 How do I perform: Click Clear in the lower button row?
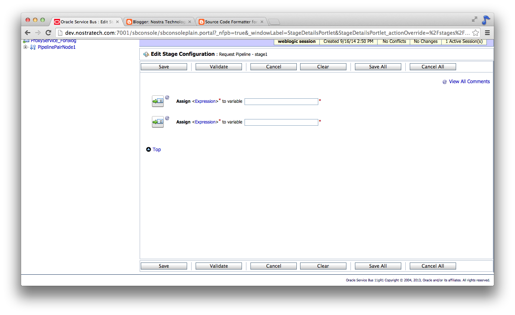(323, 266)
